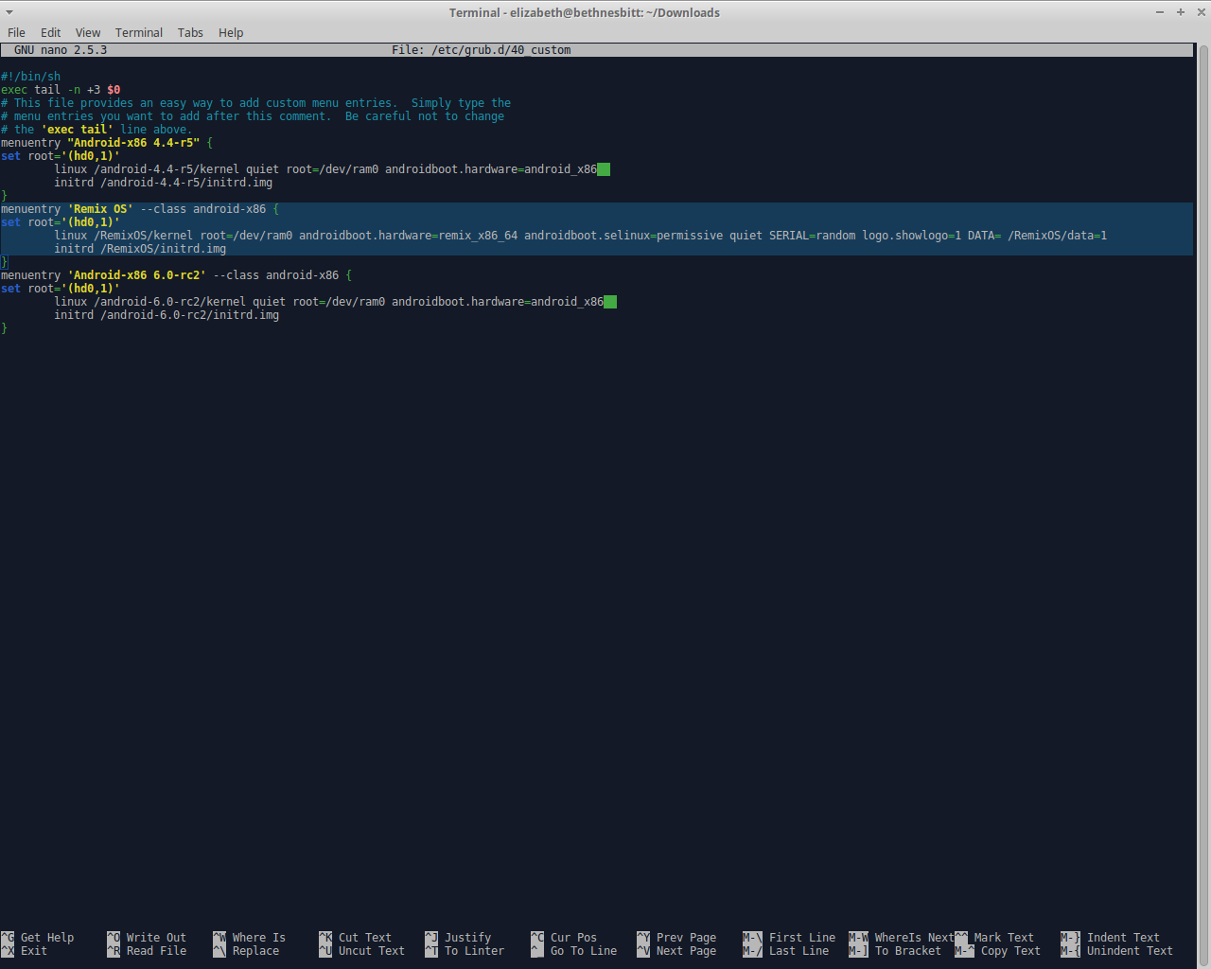1211x969 pixels.
Task: Minimize the Terminal window
Action: (x=1160, y=12)
